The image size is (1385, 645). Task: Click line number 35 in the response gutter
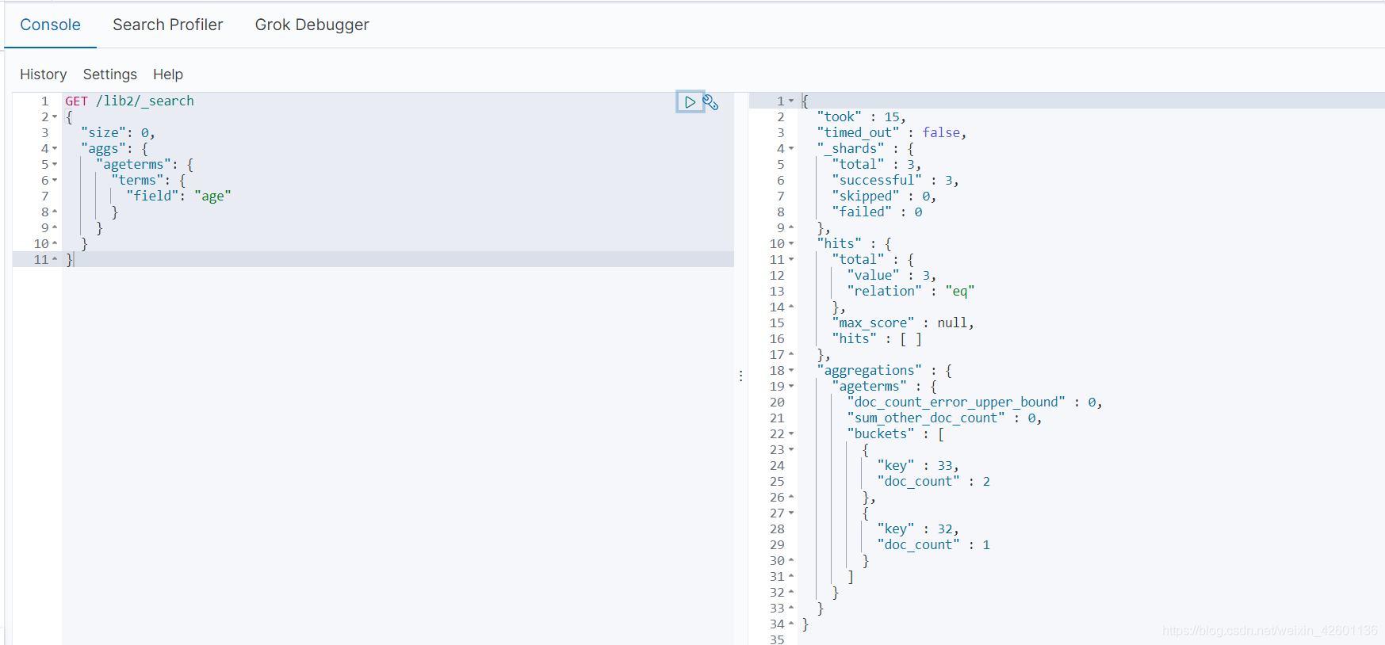[x=777, y=639]
